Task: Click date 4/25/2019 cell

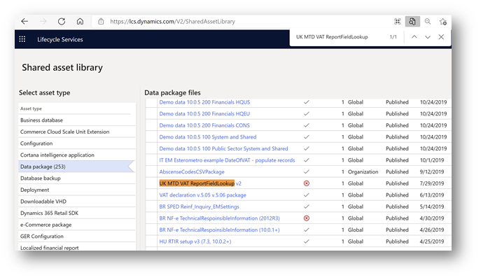Action: [x=431, y=241]
